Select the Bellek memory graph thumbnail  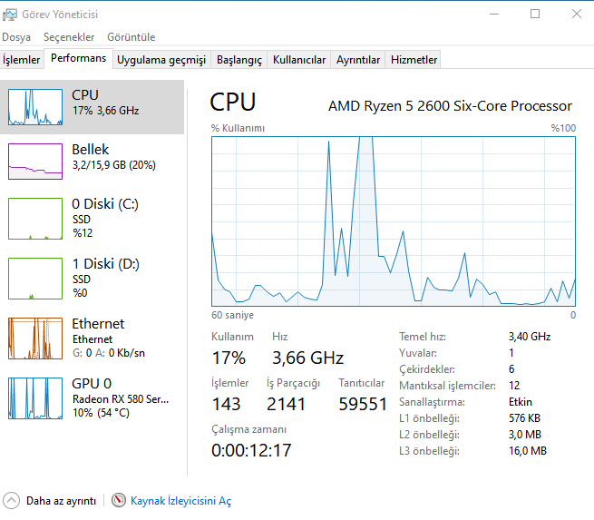[x=35, y=161]
